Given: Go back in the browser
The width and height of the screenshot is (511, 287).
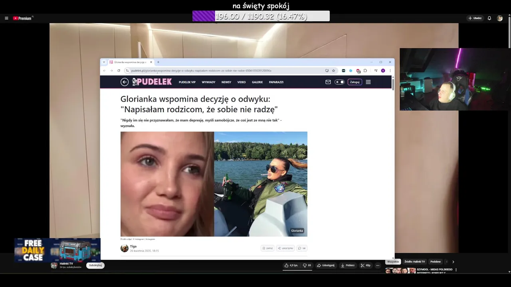Looking at the screenshot, I should [104, 71].
